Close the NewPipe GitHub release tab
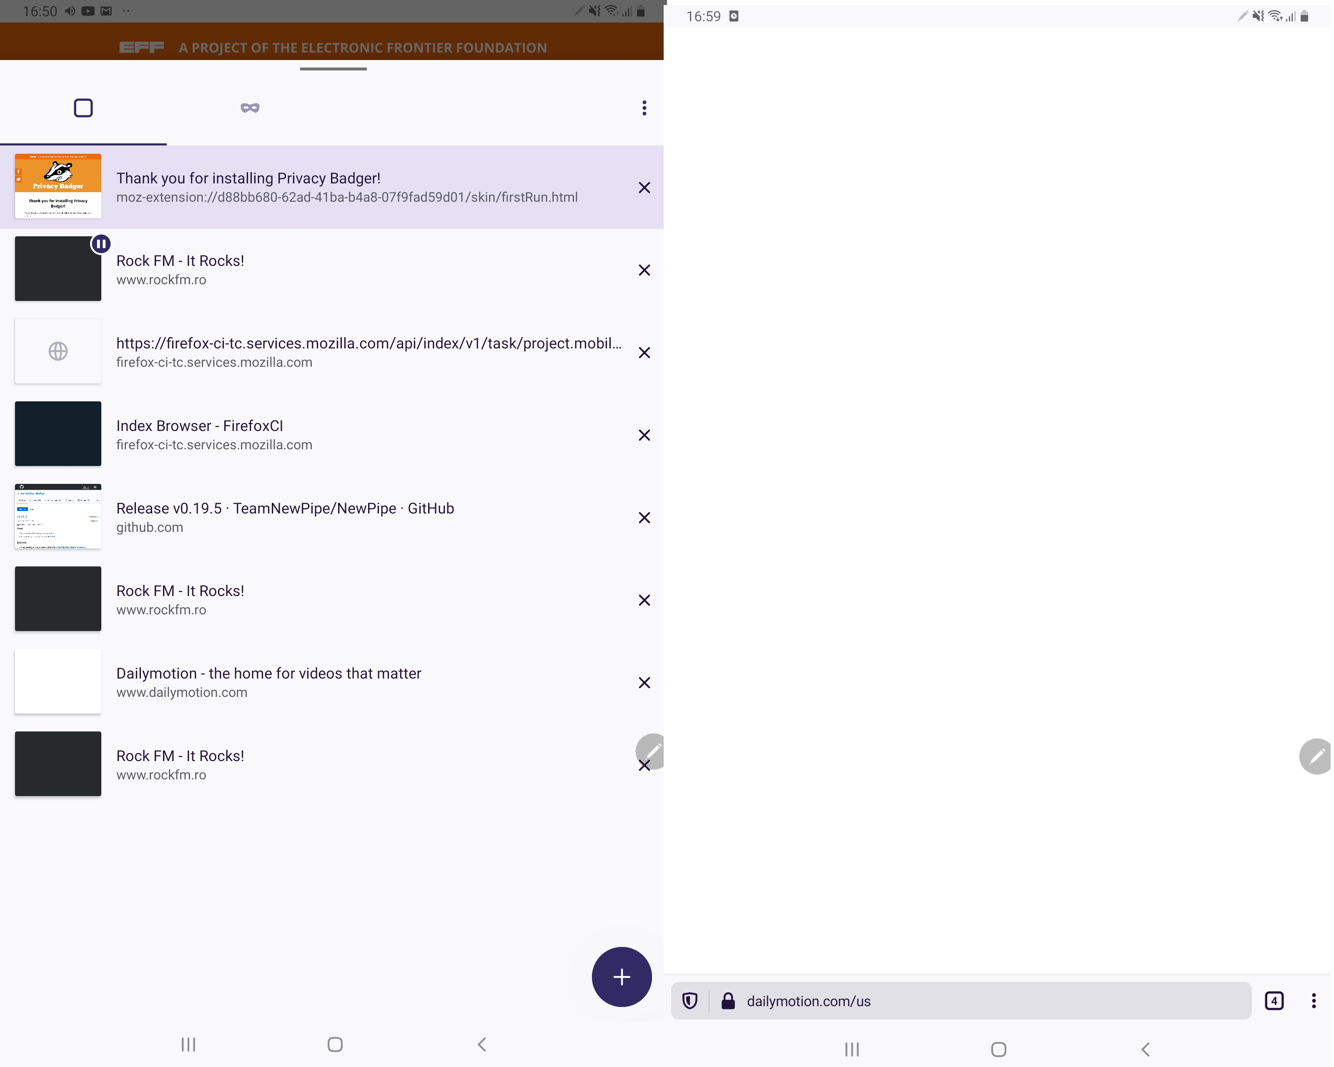Screen dimensions: 1334x1067 pyautogui.click(x=644, y=518)
